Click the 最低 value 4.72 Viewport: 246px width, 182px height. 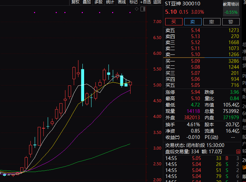195,105
